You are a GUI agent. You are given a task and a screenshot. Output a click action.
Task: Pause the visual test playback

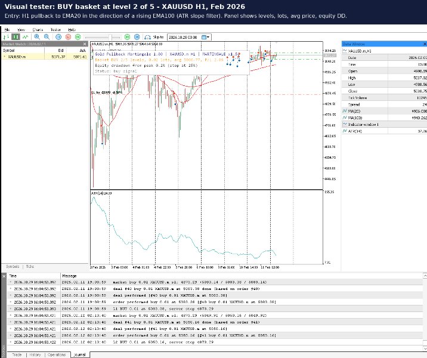tap(58, 37)
